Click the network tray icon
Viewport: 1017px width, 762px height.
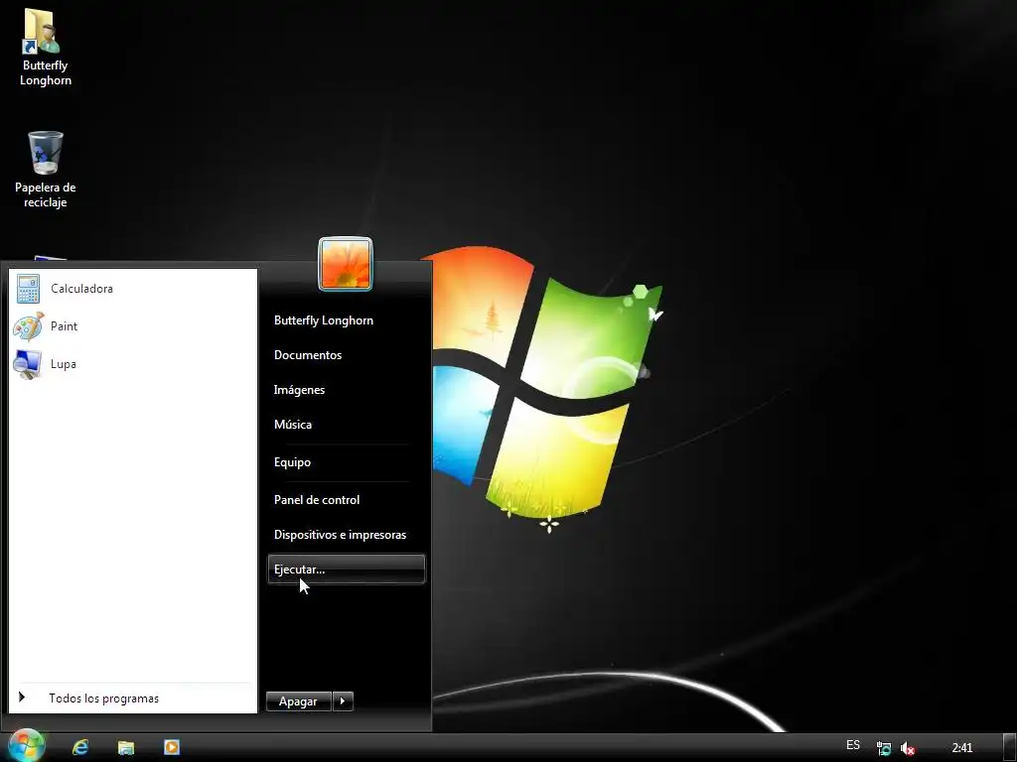pyautogui.click(x=883, y=748)
